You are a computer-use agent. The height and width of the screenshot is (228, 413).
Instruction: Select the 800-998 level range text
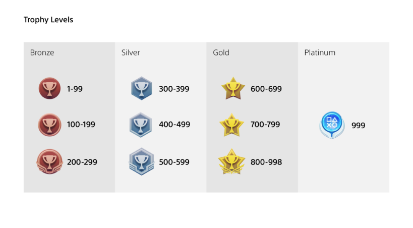coord(266,162)
